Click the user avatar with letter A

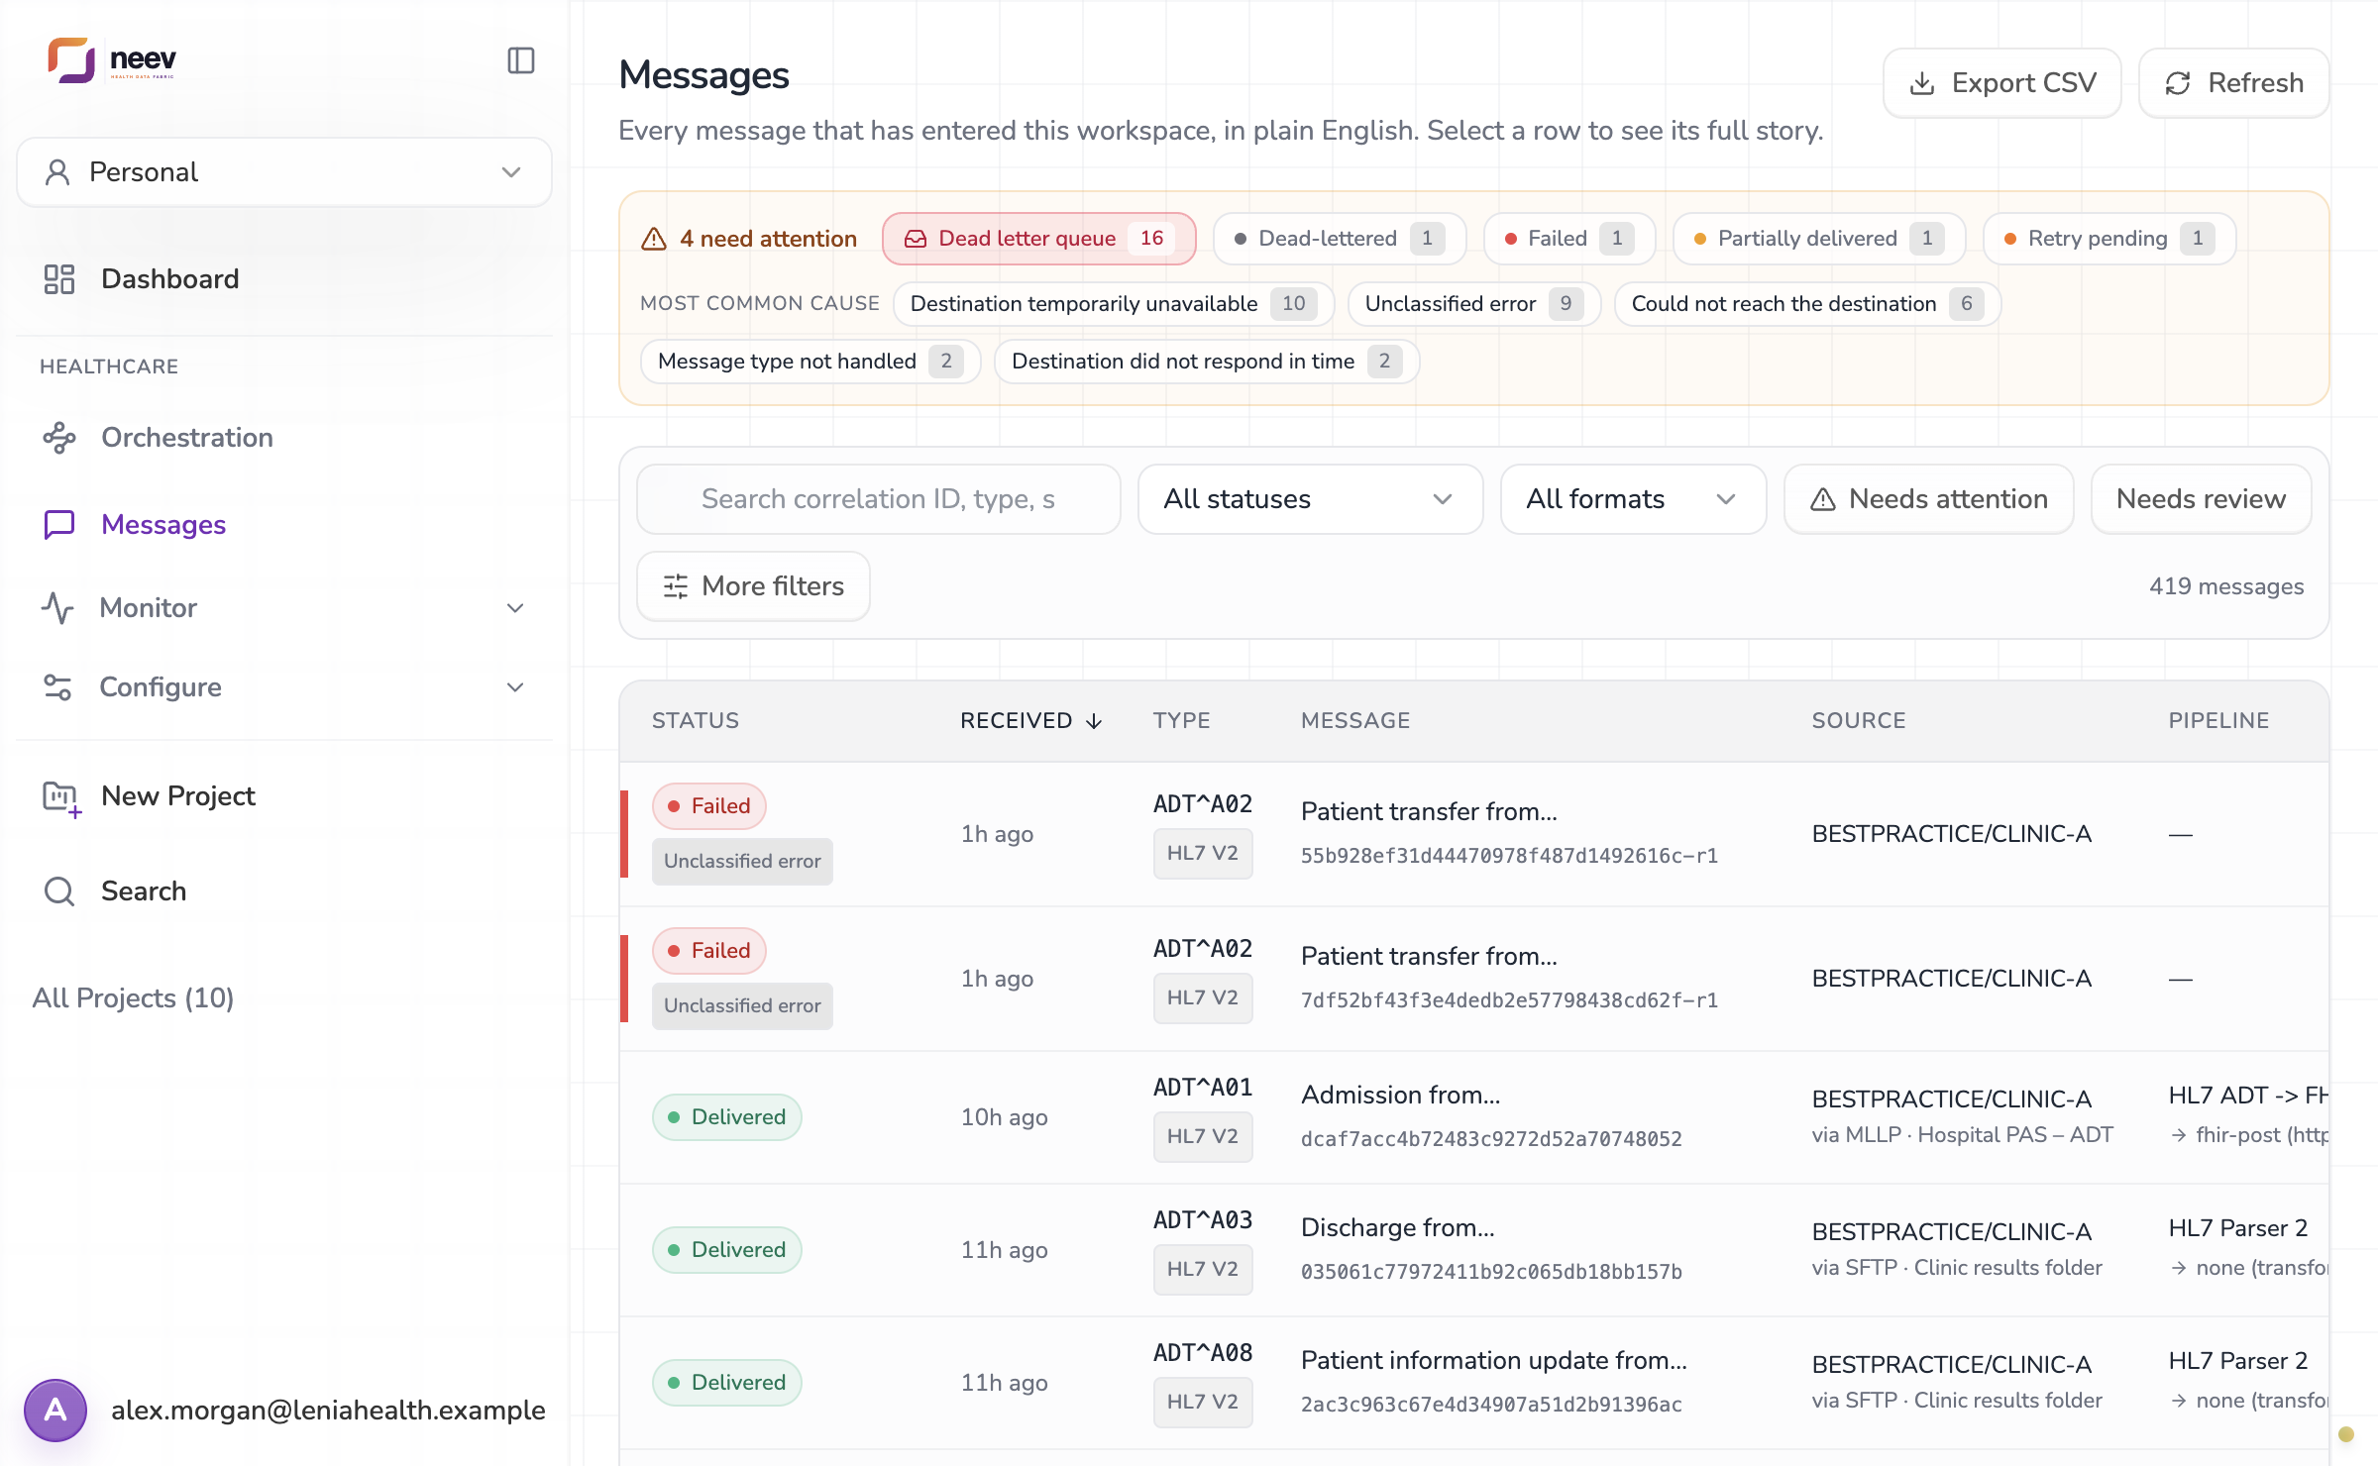pyautogui.click(x=55, y=1410)
